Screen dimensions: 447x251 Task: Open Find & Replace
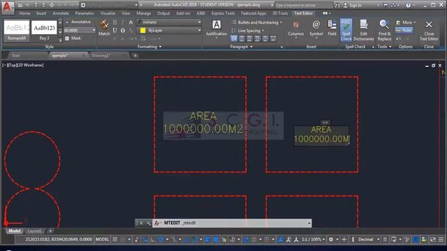[385, 30]
